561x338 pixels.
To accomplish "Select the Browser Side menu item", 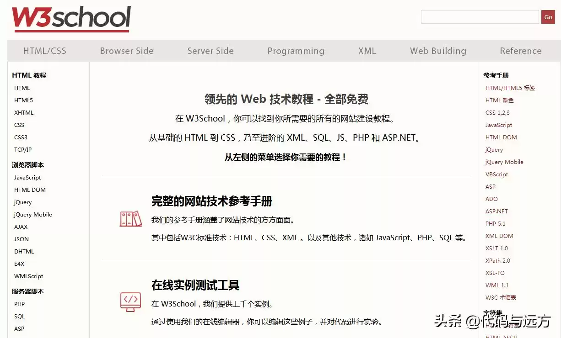I will point(126,51).
